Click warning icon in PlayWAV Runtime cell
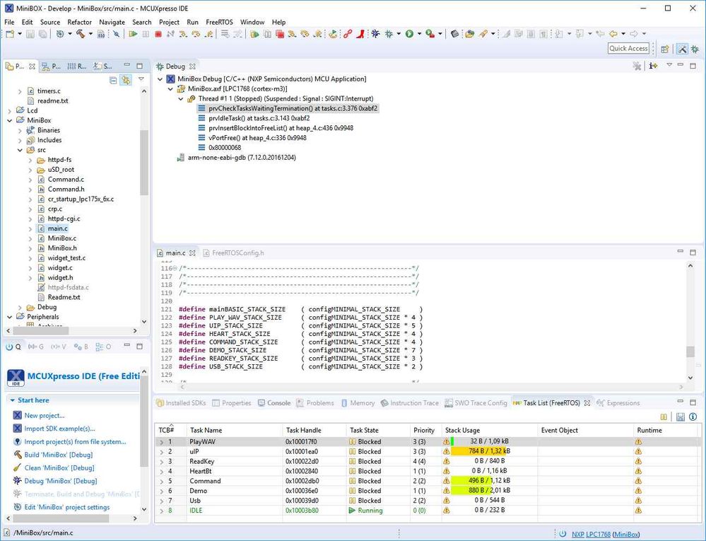 [x=638, y=441]
